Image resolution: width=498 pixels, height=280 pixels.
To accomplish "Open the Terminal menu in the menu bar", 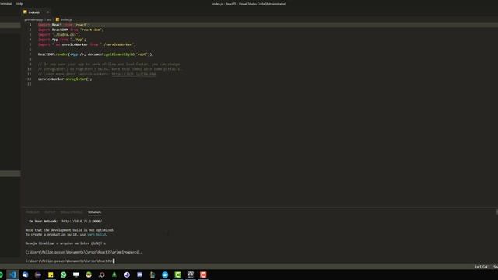I will point(5,4).
